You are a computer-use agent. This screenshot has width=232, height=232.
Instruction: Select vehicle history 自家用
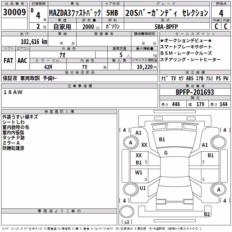click(62, 27)
